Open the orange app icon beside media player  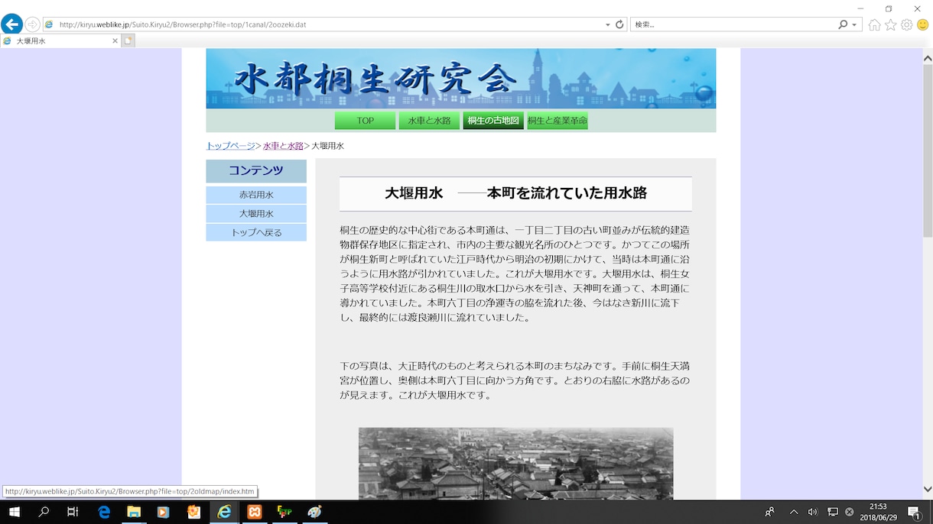(193, 512)
